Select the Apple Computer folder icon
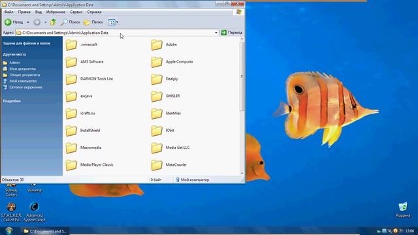The height and width of the screenshot is (235, 418). [157, 62]
